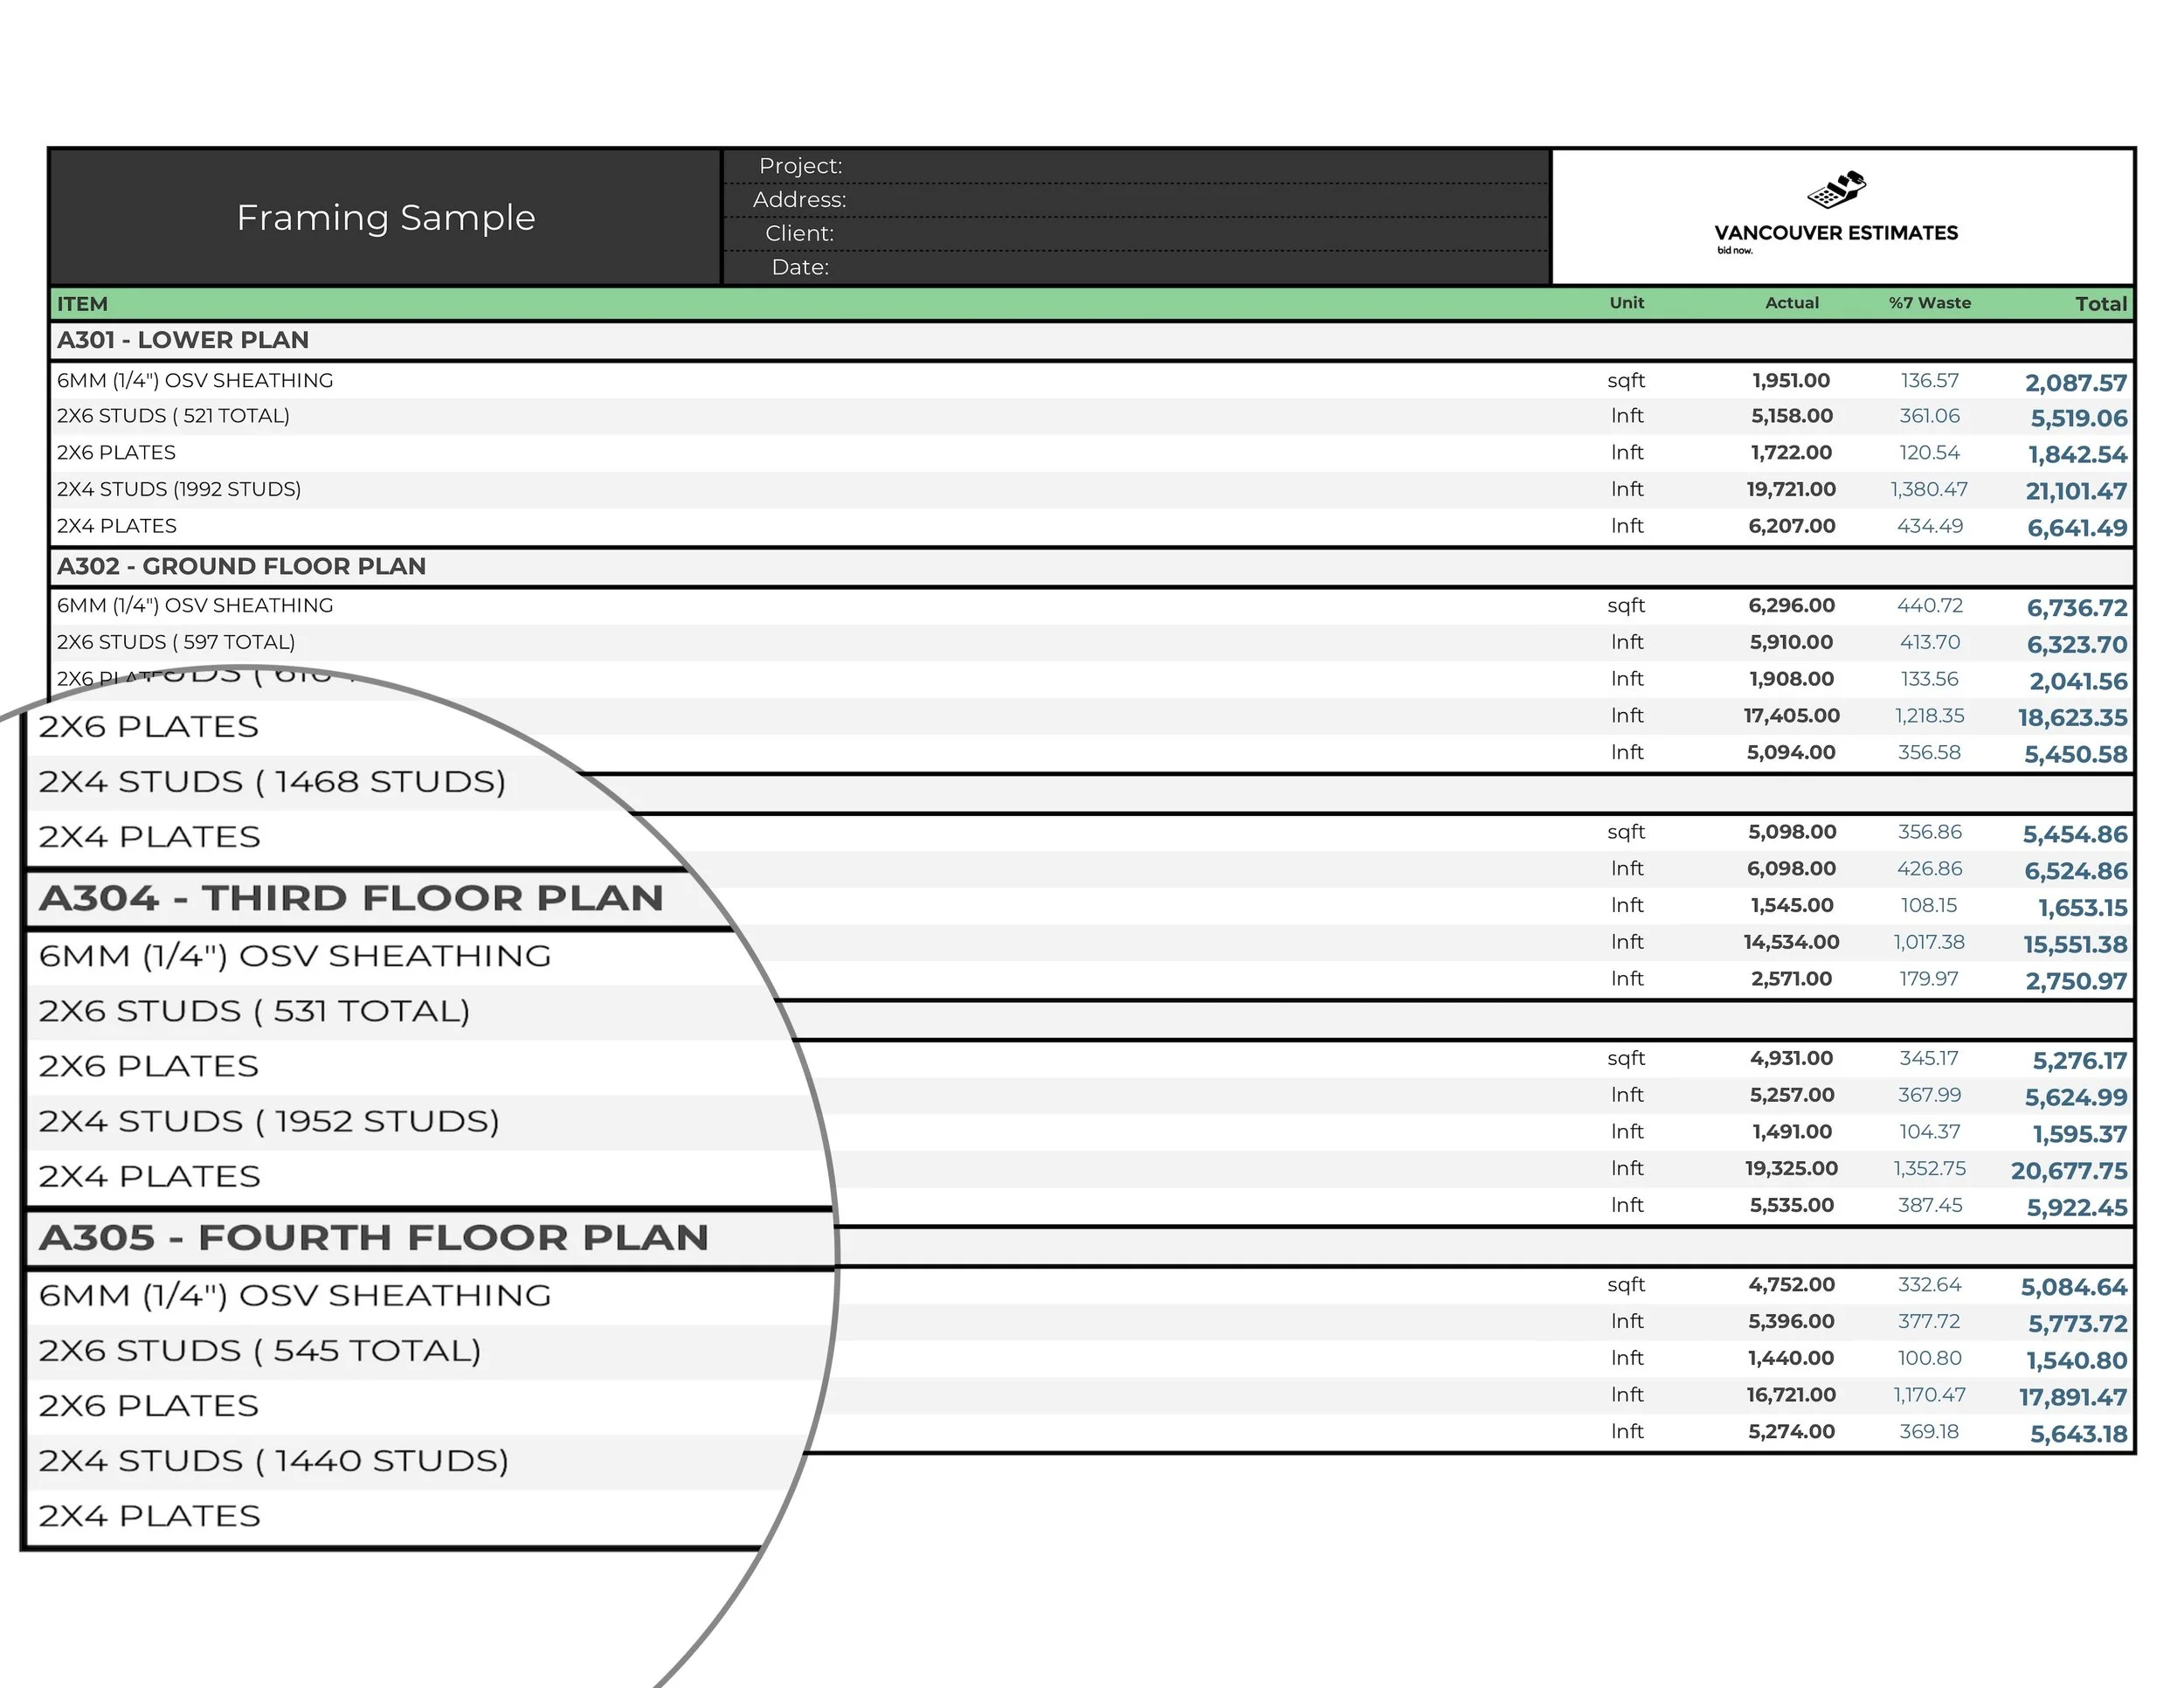
Task: Click the 21,101.47 total value
Action: pyautogui.click(x=2076, y=491)
